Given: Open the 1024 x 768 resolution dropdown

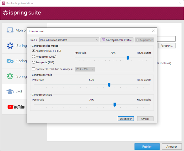Looking at the screenshot, I should (85, 69).
